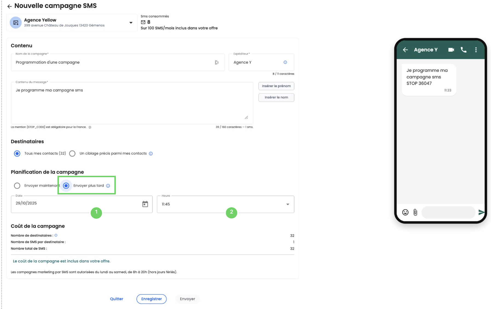This screenshot has height=309, width=491.
Task: Click into the Contenu du message text area
Action: (131, 103)
